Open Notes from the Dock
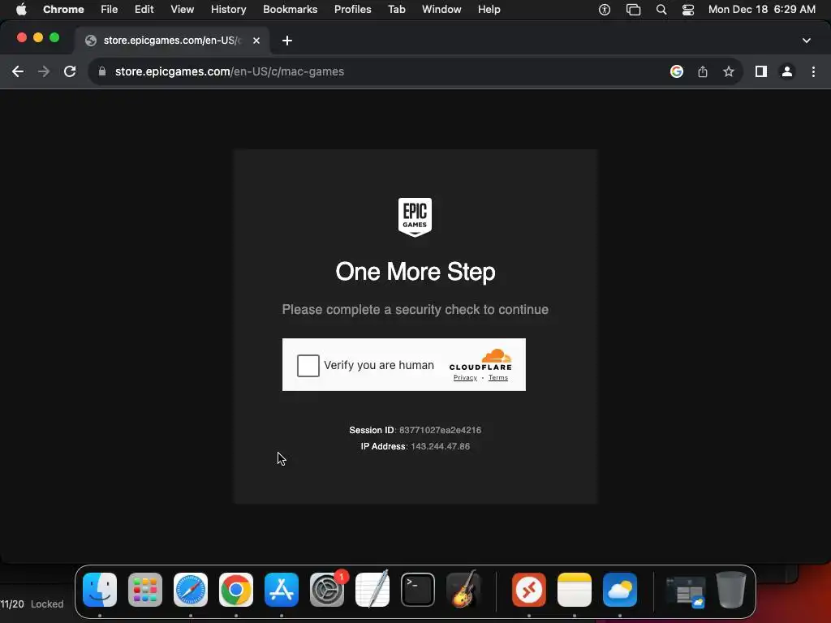 click(x=575, y=590)
